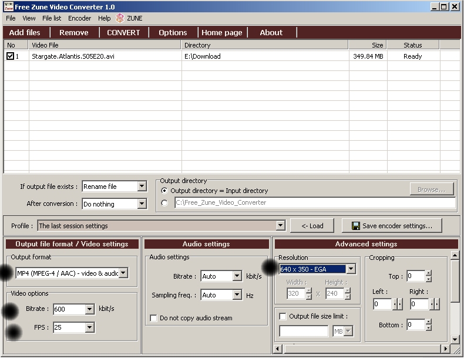This screenshot has width=464, height=359.
Task: Select Stargate.Atlantis.S05E20.avi file name
Action: click(73, 56)
